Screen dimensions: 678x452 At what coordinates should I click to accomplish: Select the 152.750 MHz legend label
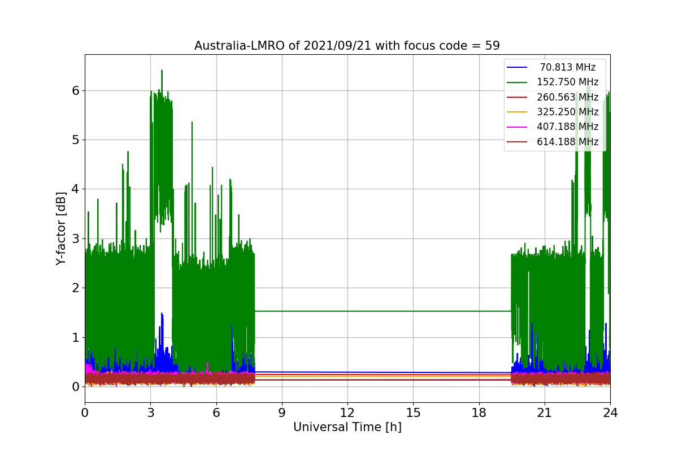pos(568,82)
